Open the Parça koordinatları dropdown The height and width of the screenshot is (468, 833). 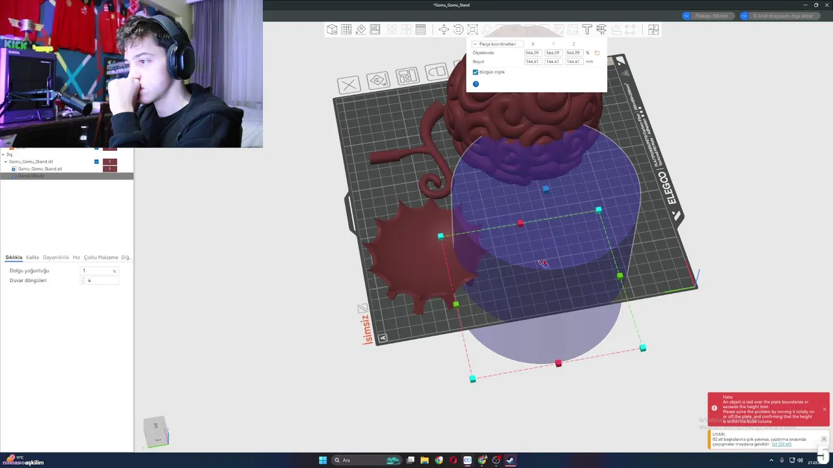498,44
